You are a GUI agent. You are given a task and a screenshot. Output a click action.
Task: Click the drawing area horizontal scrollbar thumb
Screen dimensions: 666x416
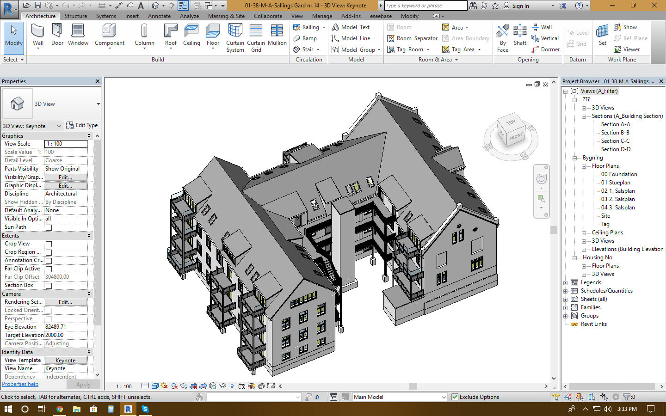pos(413,386)
